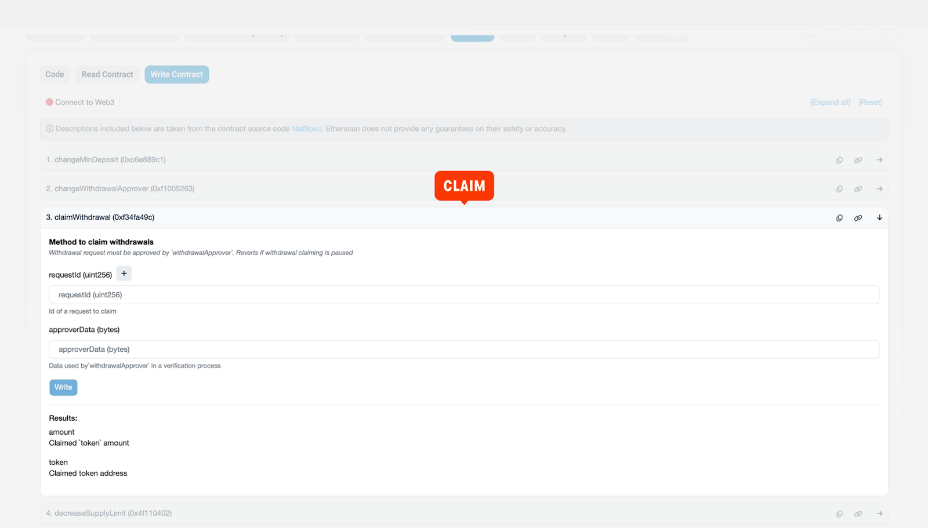Click the changeWithdrawalApprover permalink icon
The width and height of the screenshot is (928, 528).
[x=858, y=189]
